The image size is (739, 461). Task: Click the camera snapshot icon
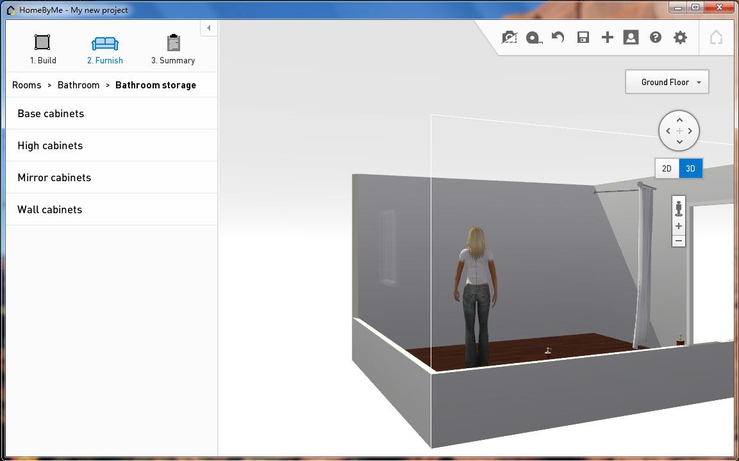pos(509,38)
